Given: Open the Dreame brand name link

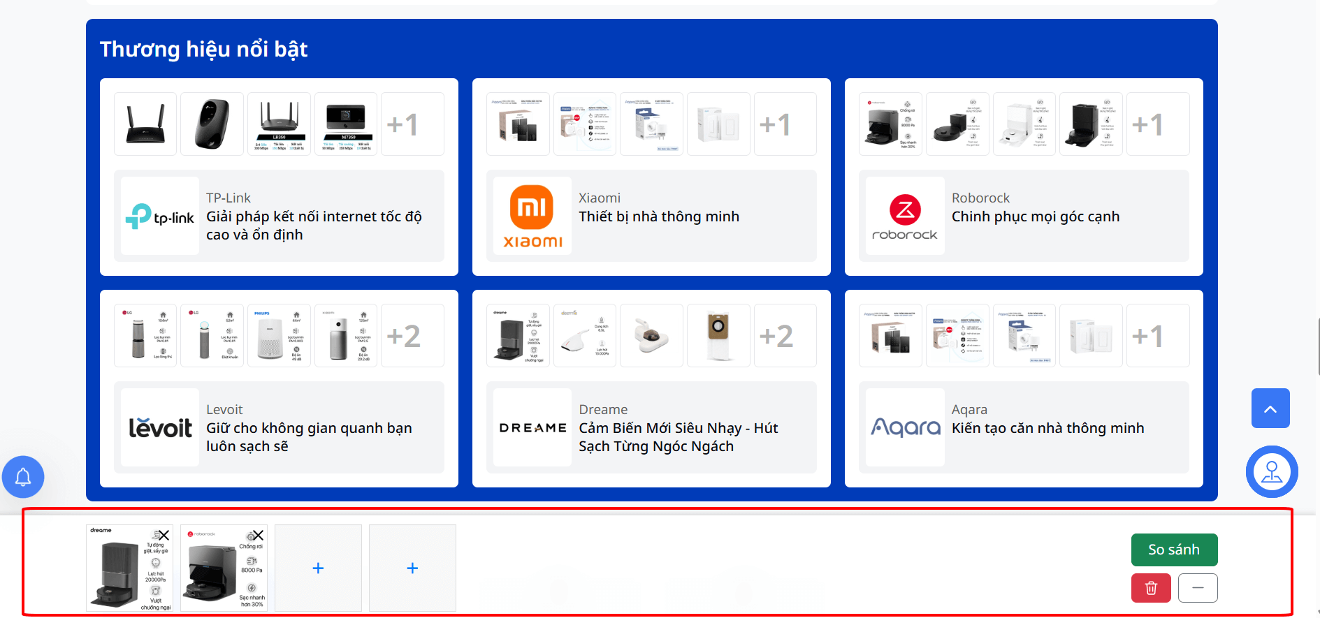Looking at the screenshot, I should (x=603, y=410).
